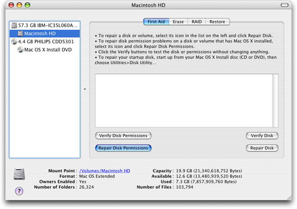Viewport: 297px width, 209px height.
Task: Close the window with the red button
Action: coord(11,5)
